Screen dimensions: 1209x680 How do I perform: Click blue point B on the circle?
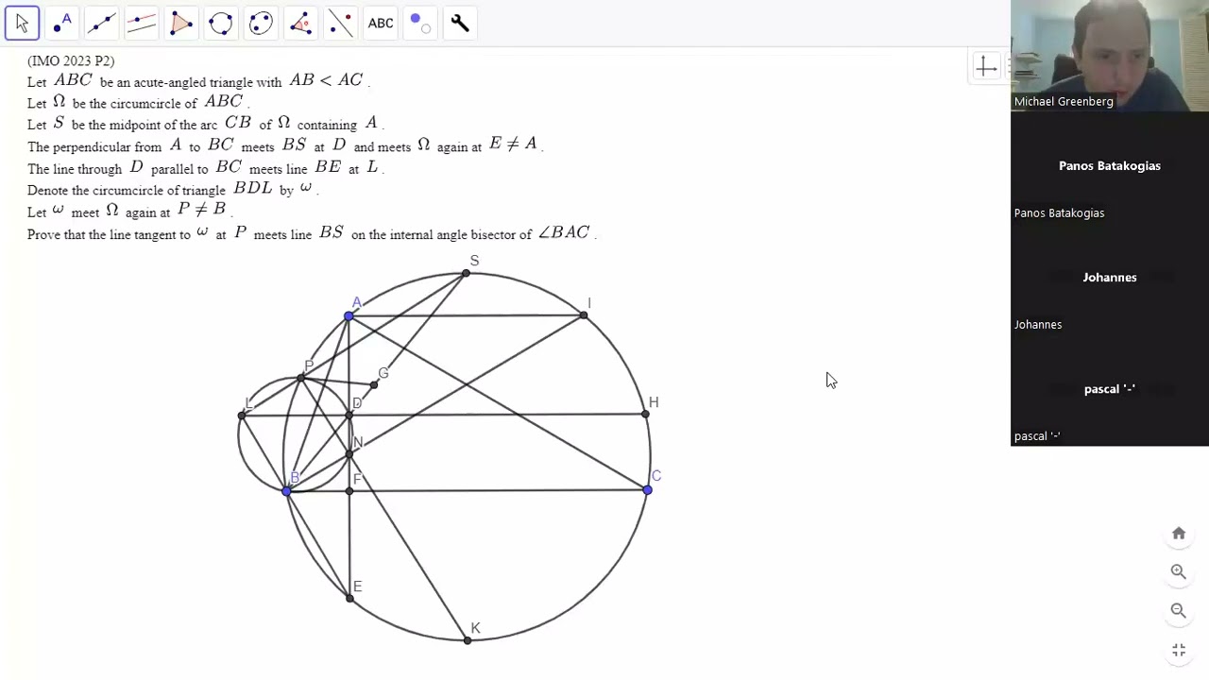pyautogui.click(x=286, y=490)
